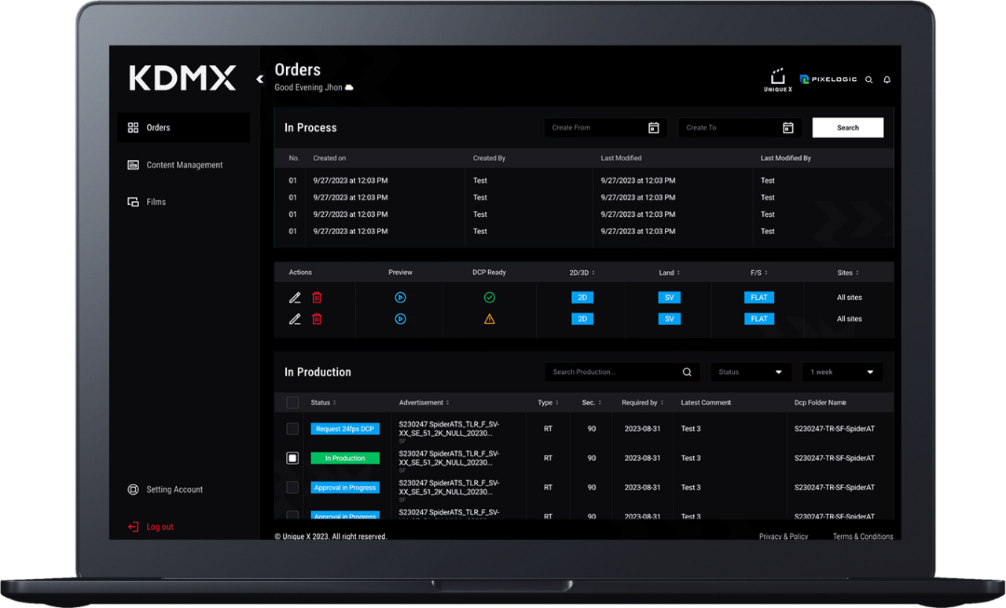This screenshot has height=608, width=1006.
Task: Open the Films section
Action: click(x=156, y=202)
